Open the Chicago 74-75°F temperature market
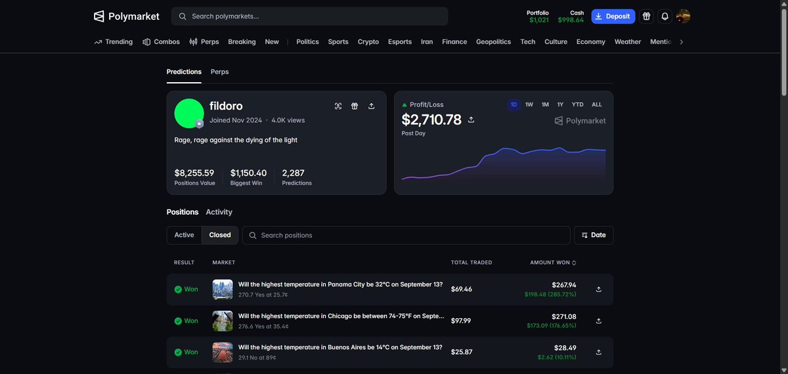Viewport: 788px width, 374px height. (x=341, y=316)
